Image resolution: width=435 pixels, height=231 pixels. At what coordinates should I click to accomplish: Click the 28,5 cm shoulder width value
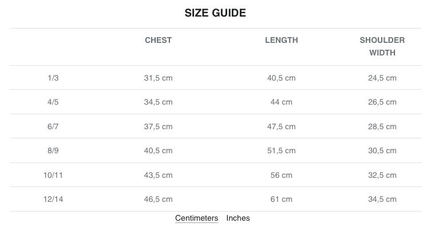(382, 126)
